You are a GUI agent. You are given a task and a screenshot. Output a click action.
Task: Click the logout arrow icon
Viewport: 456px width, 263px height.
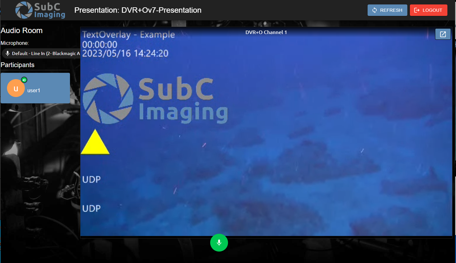417,10
